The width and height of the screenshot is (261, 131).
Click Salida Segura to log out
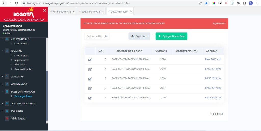[18, 119]
